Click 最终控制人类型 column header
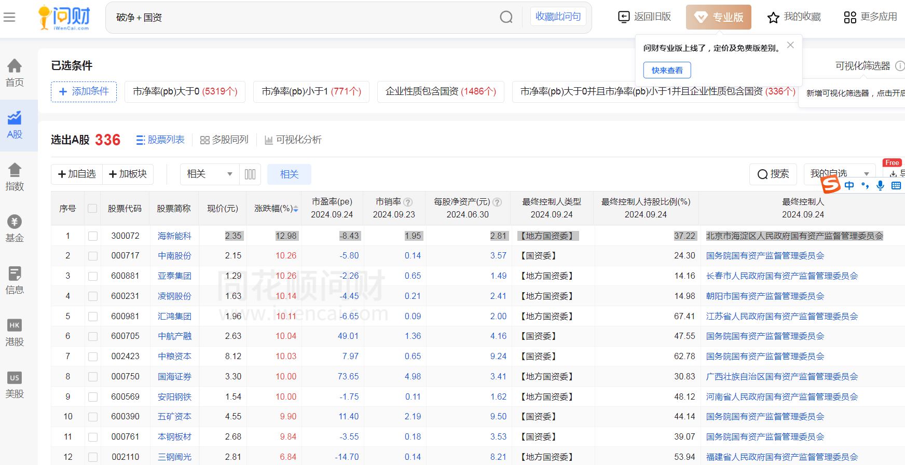The height and width of the screenshot is (465, 905). (x=552, y=208)
